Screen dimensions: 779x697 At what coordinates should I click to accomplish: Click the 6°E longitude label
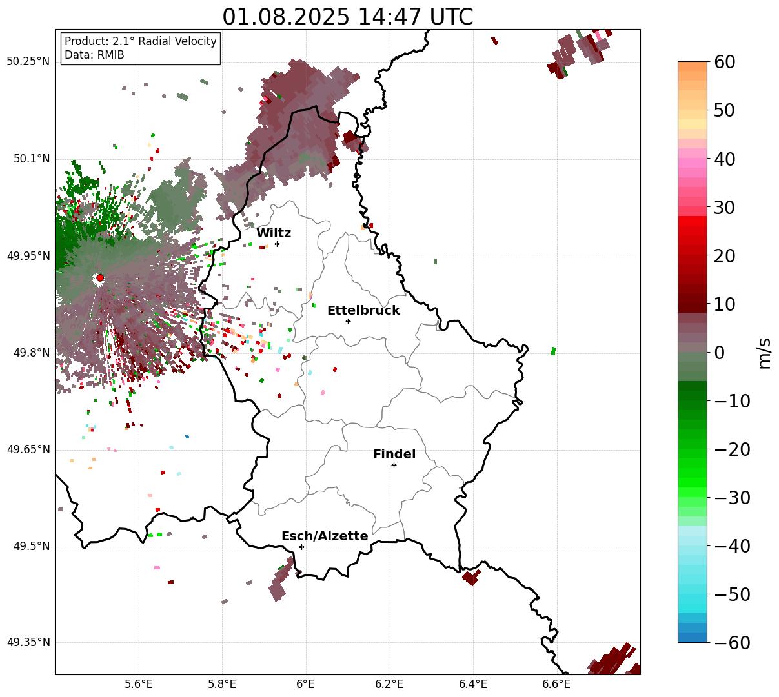tap(306, 684)
